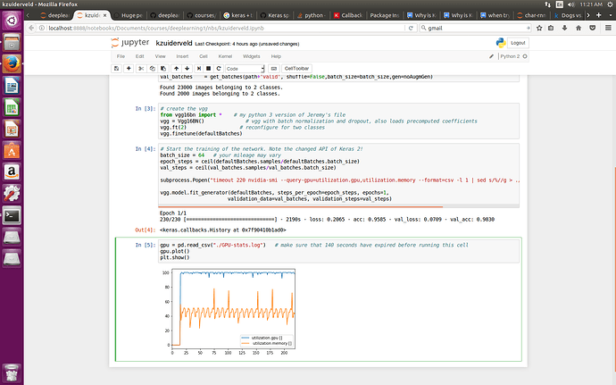Screen dimensions: 616x385
Task: Restart the kernel using the refresh icon
Action: pos(218,68)
